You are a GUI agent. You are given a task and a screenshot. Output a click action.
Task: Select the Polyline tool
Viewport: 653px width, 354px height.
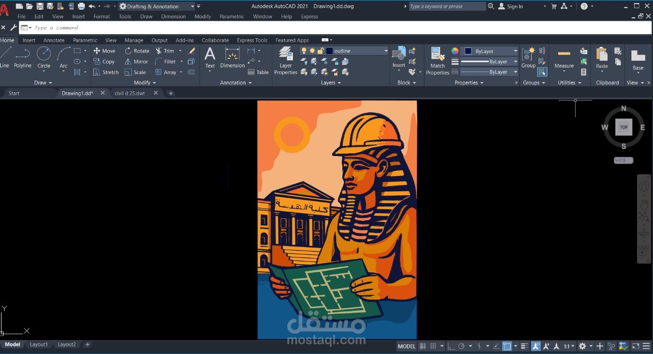22,57
